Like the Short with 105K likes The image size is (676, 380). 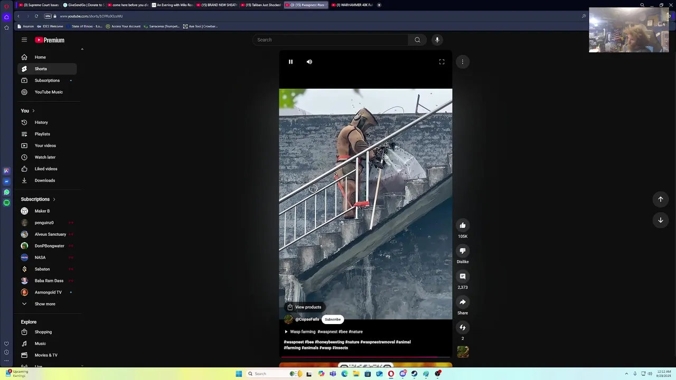click(463, 225)
